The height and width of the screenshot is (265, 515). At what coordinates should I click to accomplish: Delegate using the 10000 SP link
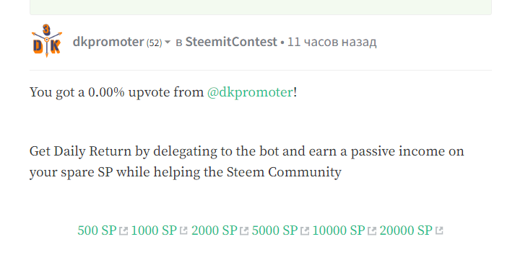(339, 230)
